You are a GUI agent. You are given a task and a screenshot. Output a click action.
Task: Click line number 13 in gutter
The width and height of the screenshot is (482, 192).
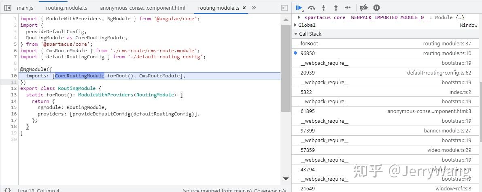(x=13, y=95)
